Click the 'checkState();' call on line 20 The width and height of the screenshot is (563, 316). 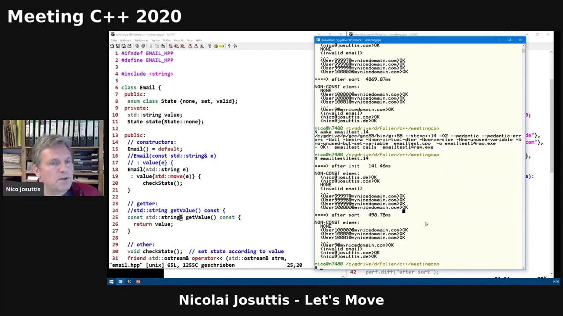pyautogui.click(x=162, y=183)
